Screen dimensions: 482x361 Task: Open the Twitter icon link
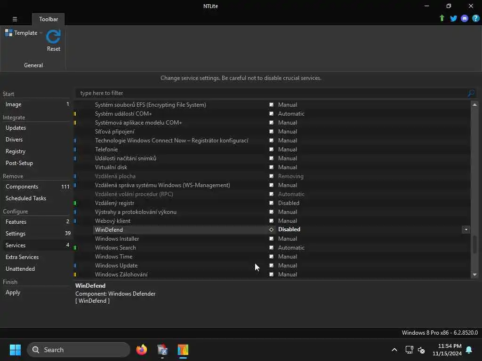pyautogui.click(x=453, y=18)
